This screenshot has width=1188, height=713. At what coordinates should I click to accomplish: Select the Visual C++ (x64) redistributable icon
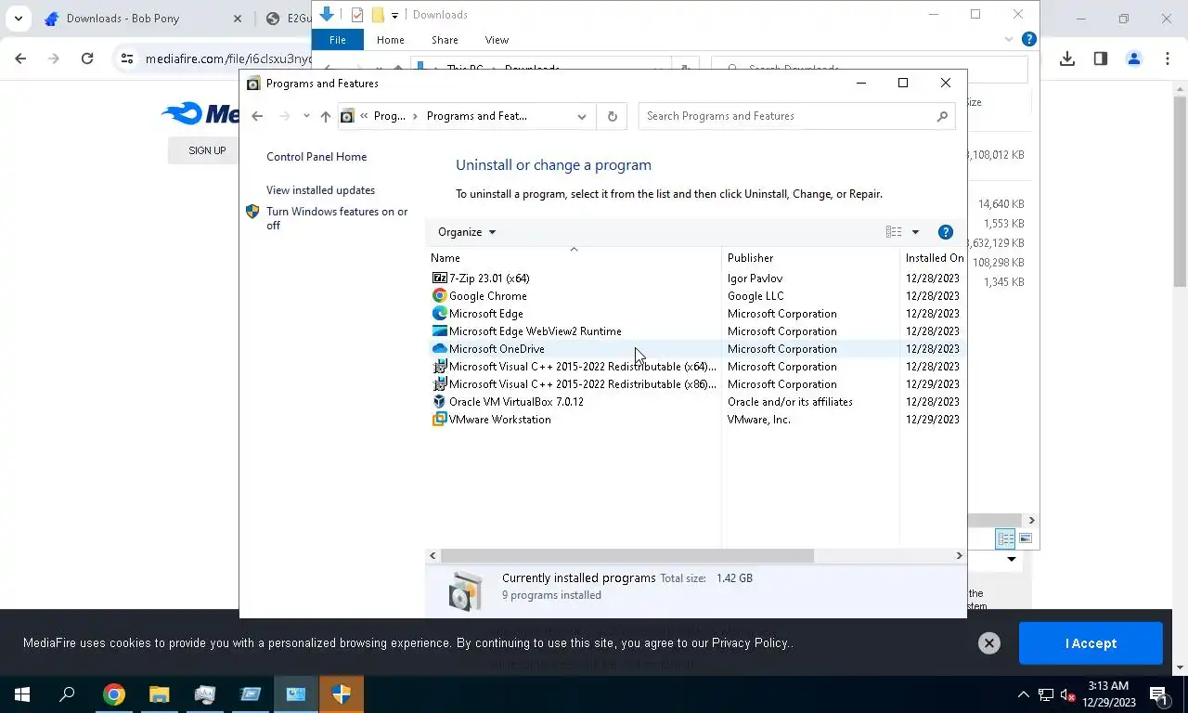click(x=440, y=367)
